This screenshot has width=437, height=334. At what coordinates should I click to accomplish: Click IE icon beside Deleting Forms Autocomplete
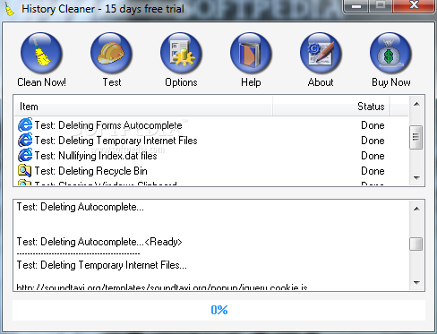tap(25, 124)
